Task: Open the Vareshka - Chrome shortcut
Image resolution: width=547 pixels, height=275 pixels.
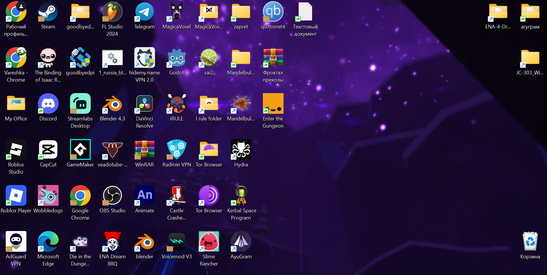Action: pyautogui.click(x=16, y=58)
